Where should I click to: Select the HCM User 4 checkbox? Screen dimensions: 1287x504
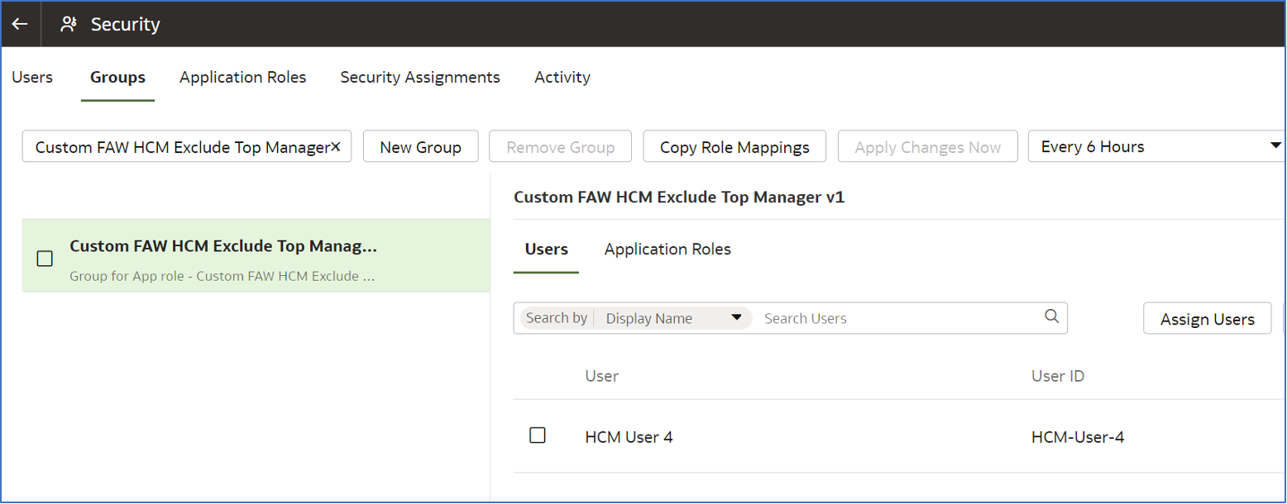[x=538, y=435]
